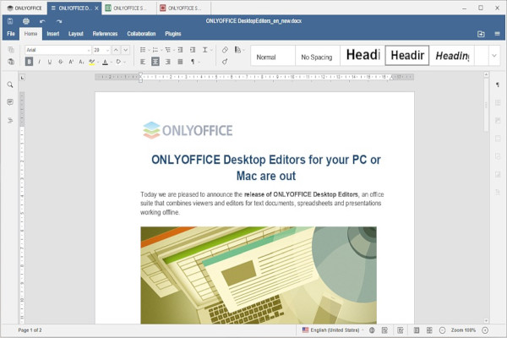Image resolution: width=507 pixels, height=338 pixels.
Task: Open the font size dropdown
Action: click(107, 50)
